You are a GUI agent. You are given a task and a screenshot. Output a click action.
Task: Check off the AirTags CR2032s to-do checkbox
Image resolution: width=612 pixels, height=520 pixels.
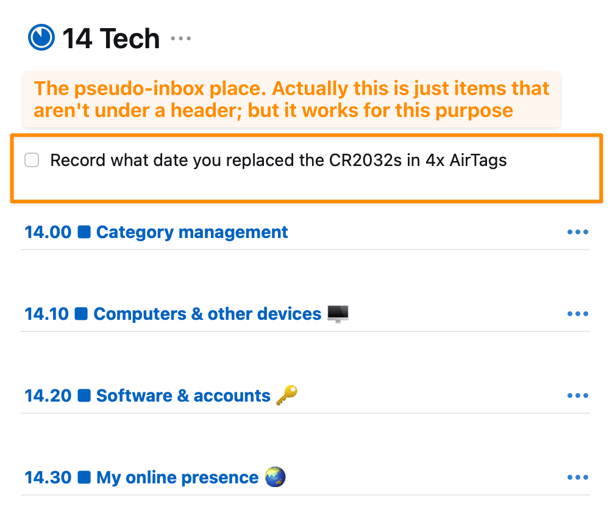[32, 161]
